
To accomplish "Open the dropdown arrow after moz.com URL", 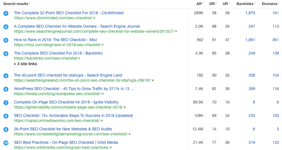I will [102, 45].
